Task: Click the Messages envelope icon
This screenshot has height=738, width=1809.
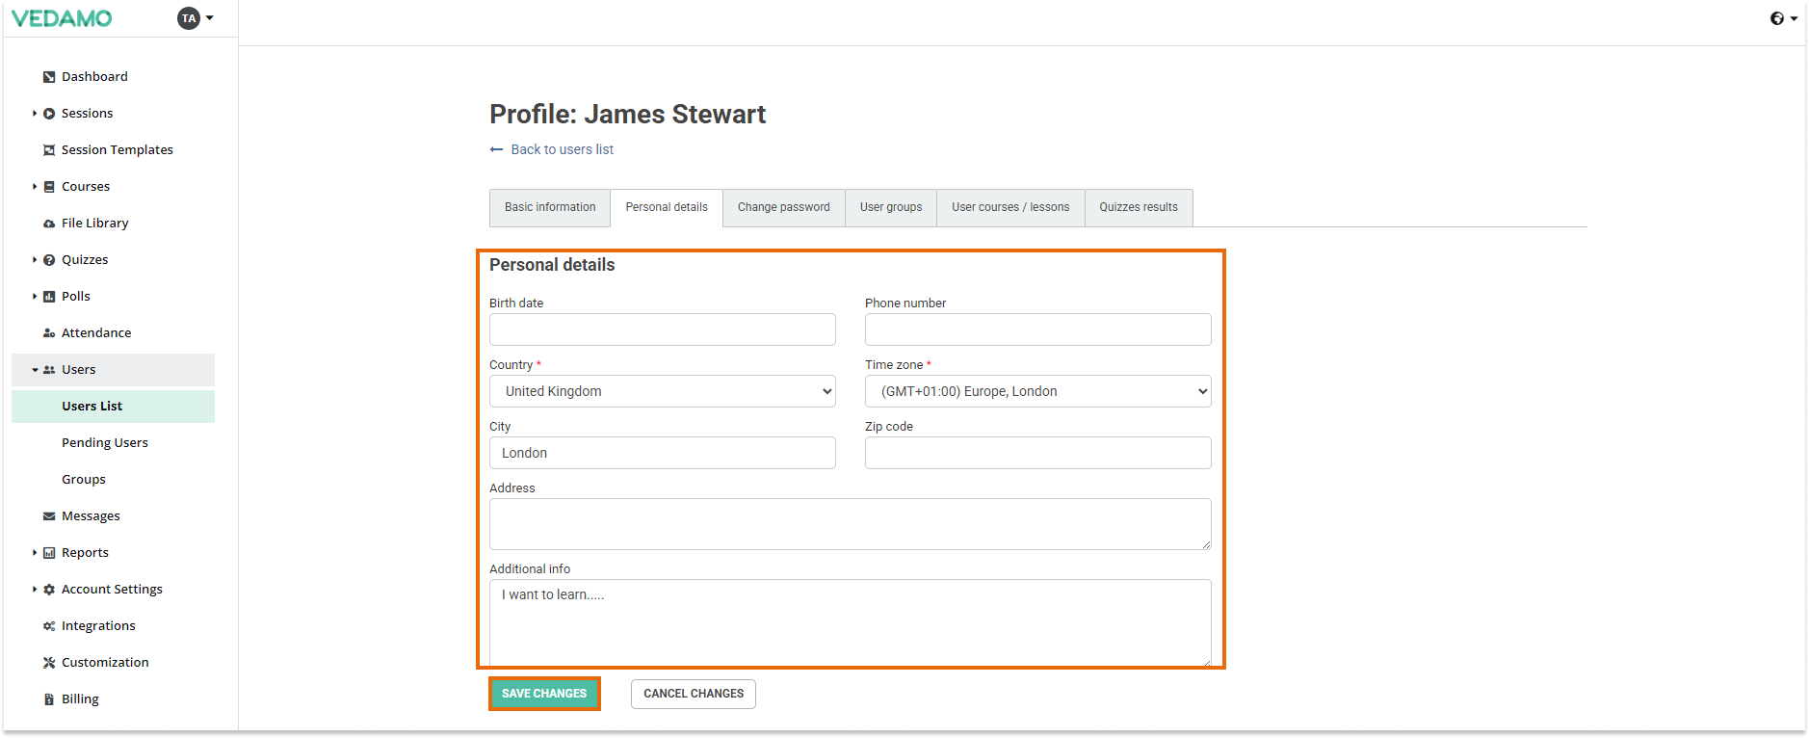Action: (x=49, y=516)
